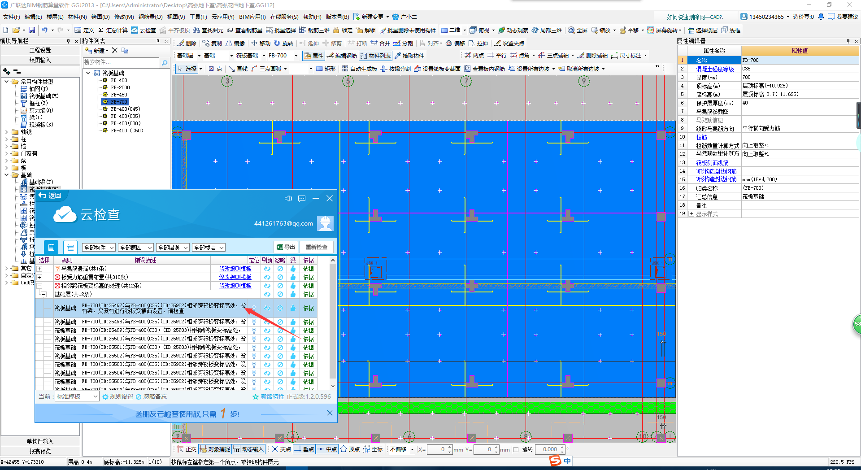The image size is (861, 470).
Task: Select the 复制 copy tool
Action: pos(212,43)
